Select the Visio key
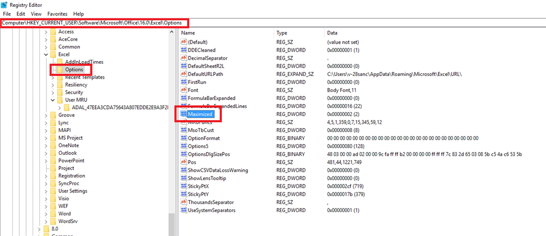546x236 pixels. click(x=64, y=198)
